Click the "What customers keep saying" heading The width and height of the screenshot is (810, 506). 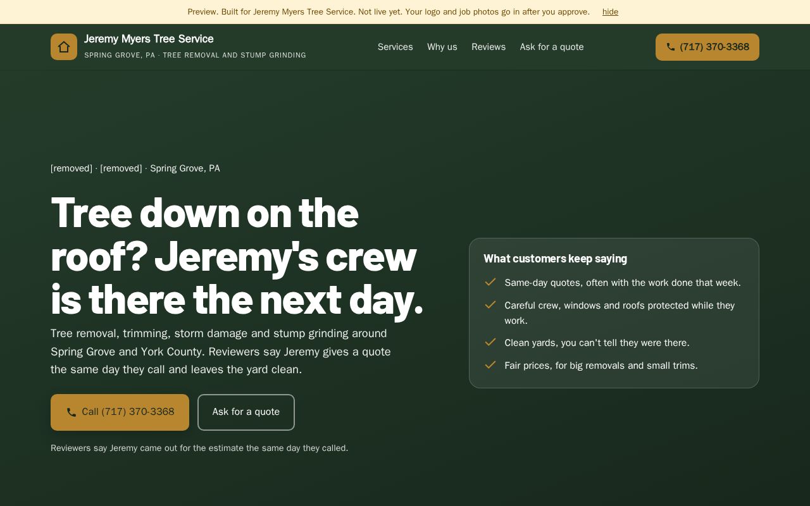pos(555,259)
